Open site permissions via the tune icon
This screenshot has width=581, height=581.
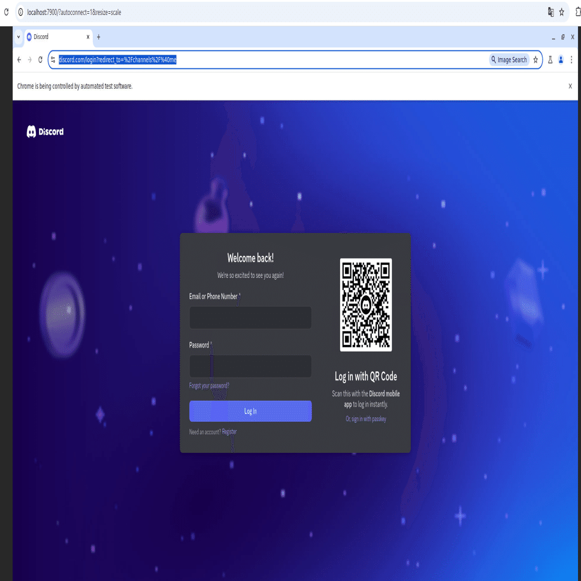52,59
